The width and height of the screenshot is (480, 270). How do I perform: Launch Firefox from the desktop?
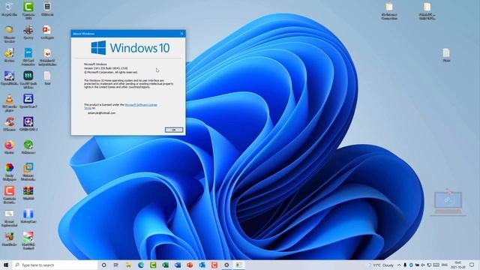[9, 147]
